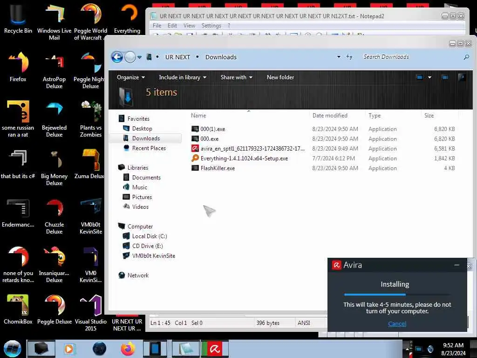Open the Share with dropdown
This screenshot has width=477, height=358.
click(236, 77)
